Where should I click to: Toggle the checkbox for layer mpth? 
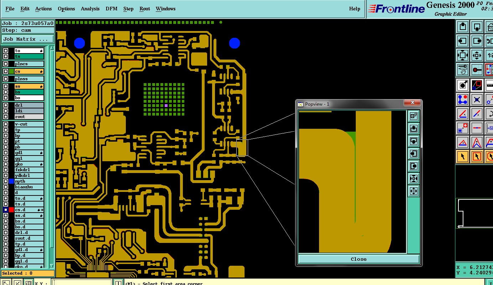click(6, 181)
